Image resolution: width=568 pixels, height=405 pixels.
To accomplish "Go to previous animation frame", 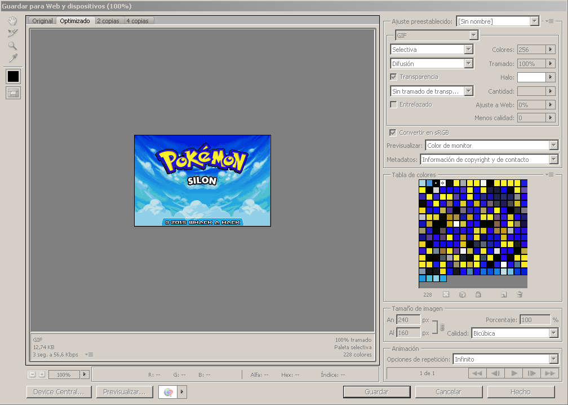I will tap(495, 373).
